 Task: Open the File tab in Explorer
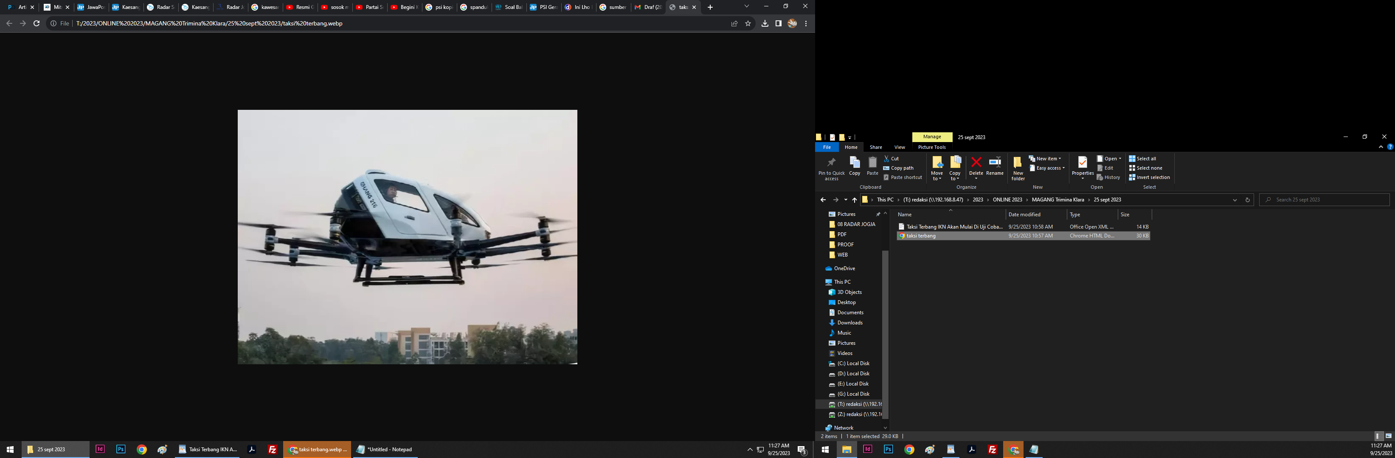(x=827, y=147)
